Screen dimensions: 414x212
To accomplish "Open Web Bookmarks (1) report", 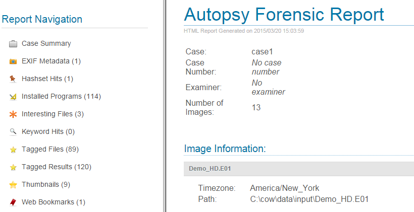I will tap(54, 202).
